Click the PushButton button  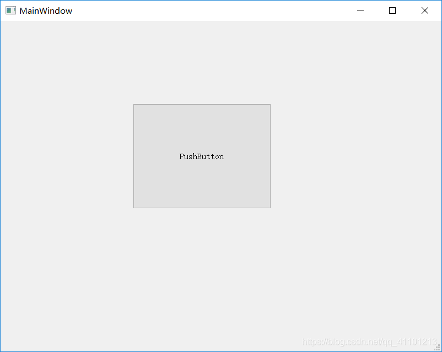click(202, 156)
